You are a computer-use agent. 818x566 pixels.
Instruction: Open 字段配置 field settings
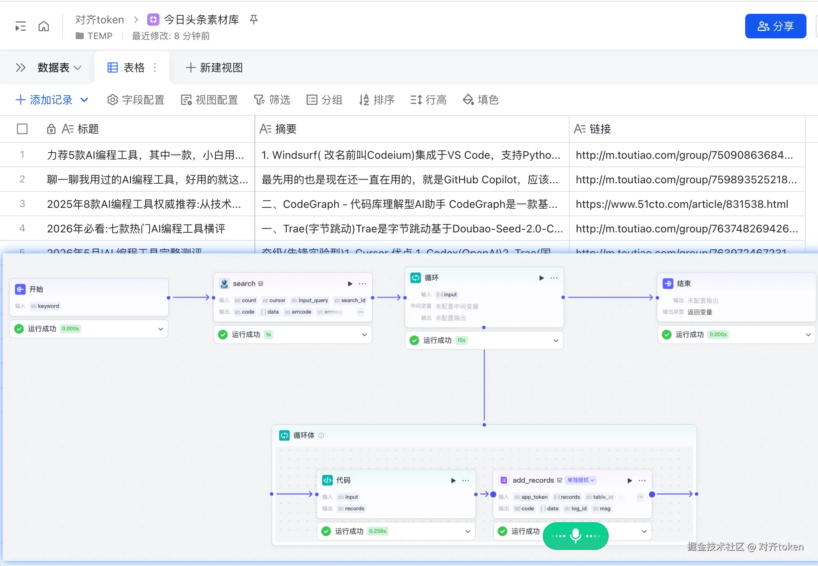point(136,100)
